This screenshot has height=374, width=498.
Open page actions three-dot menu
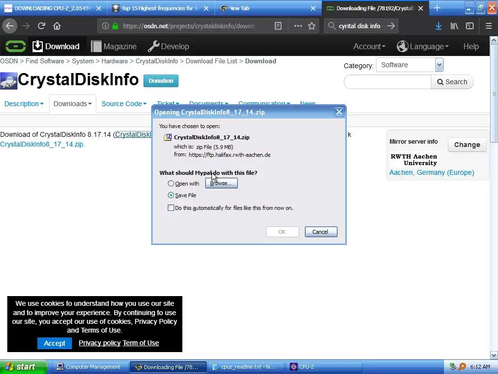[x=298, y=26]
